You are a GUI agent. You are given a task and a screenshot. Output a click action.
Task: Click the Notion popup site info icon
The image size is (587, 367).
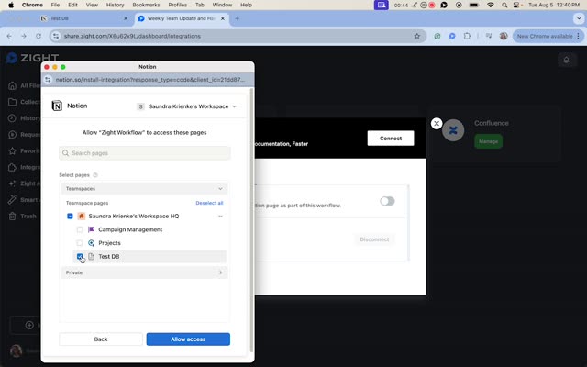pyautogui.click(x=48, y=80)
